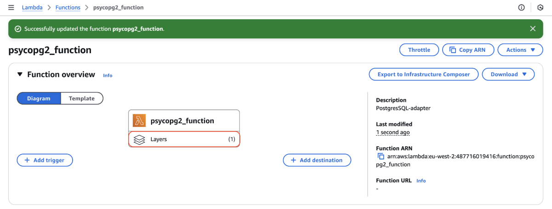This screenshot has height=209, width=552.
Task: Open the Actions dropdown
Action: (x=520, y=50)
